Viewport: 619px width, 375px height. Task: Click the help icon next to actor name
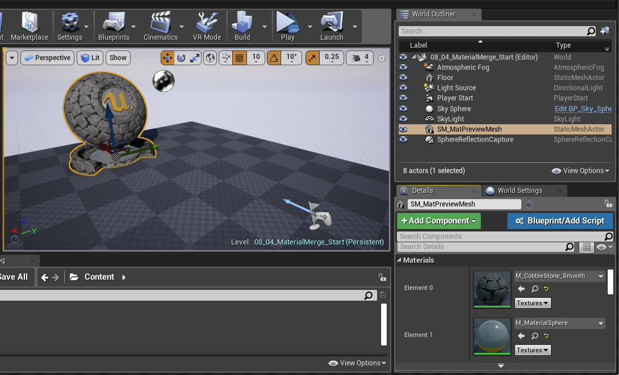click(x=529, y=204)
